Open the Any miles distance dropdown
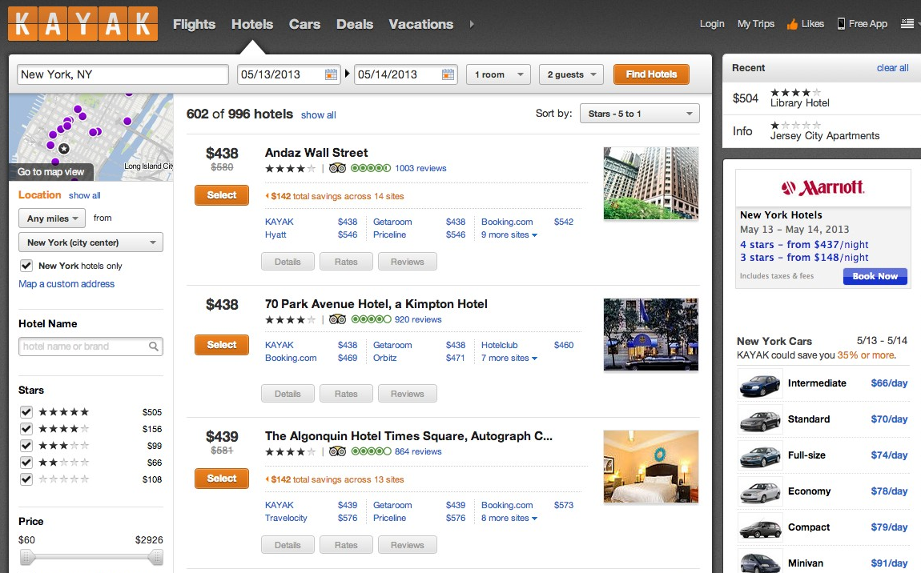This screenshot has width=921, height=573. pyautogui.click(x=52, y=218)
